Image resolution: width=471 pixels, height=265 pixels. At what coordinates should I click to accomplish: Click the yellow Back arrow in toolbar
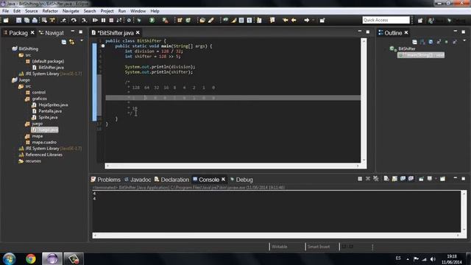(x=294, y=20)
